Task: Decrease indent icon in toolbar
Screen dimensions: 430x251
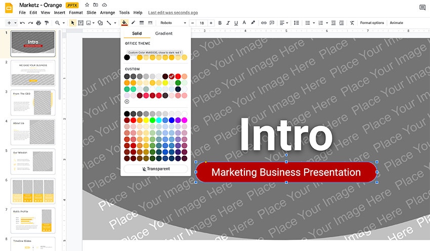Action: tap(333, 23)
